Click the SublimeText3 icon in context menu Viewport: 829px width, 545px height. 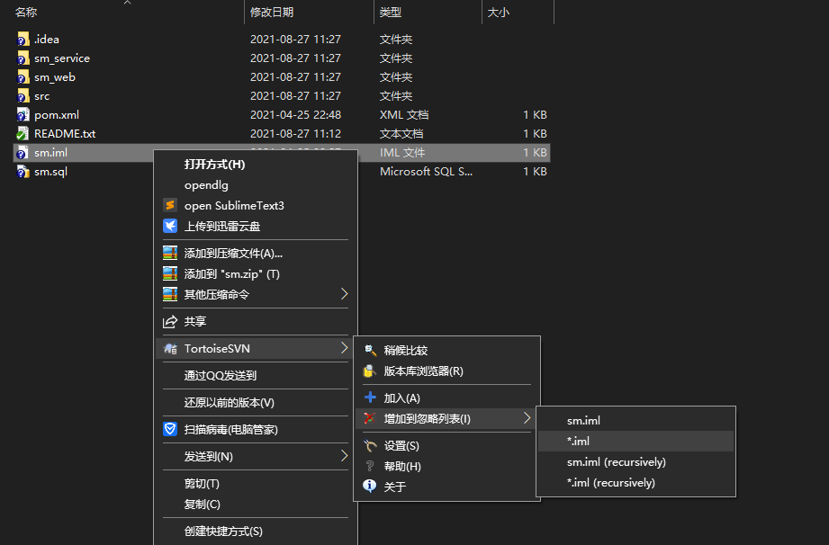click(170, 205)
